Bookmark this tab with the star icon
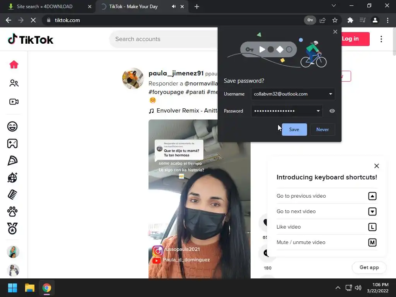Viewport: 396px width, 297px height. [335, 20]
